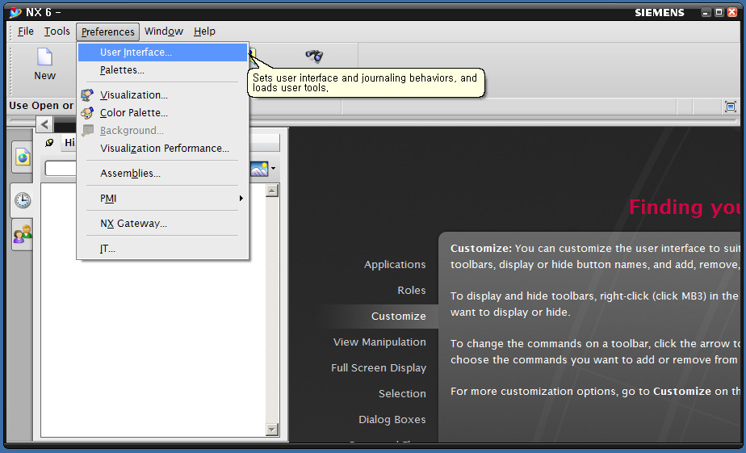746x453 pixels.
Task: Open the Roles help topic
Action: click(x=412, y=290)
